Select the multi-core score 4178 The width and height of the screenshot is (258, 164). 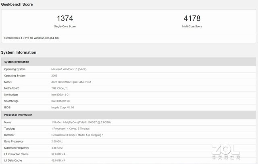192,18
